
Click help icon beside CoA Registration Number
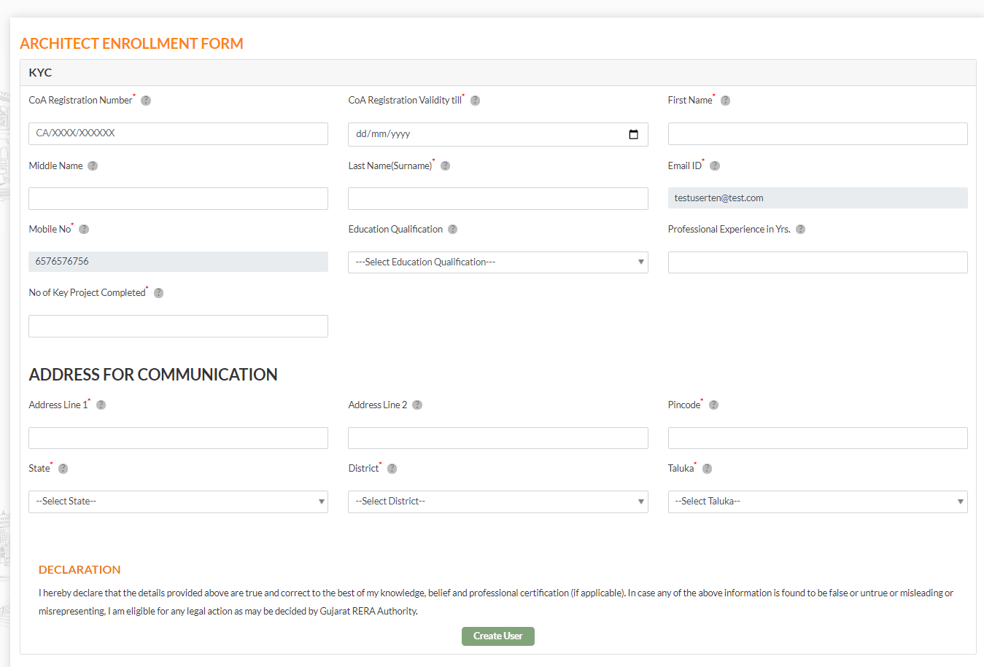coord(146,101)
